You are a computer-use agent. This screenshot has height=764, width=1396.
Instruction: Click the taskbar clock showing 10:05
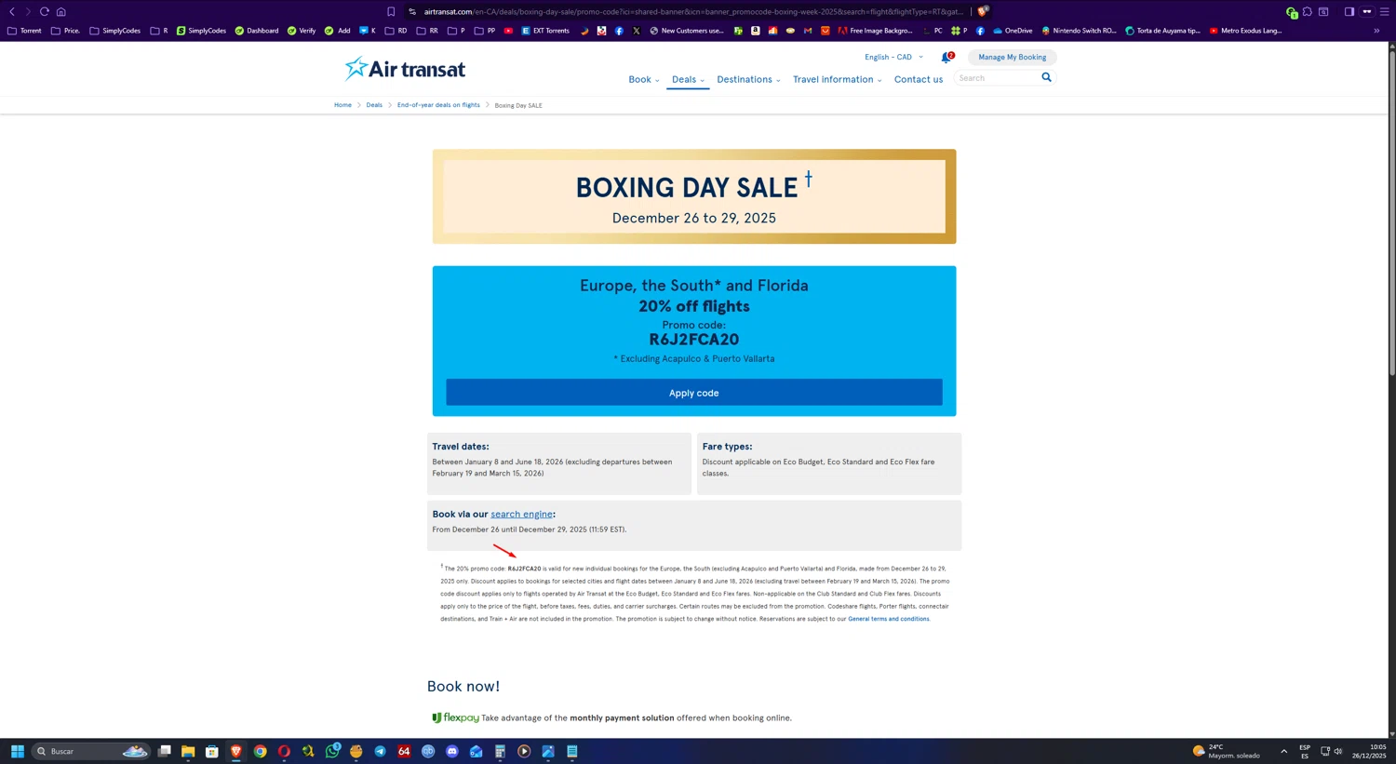1369,751
